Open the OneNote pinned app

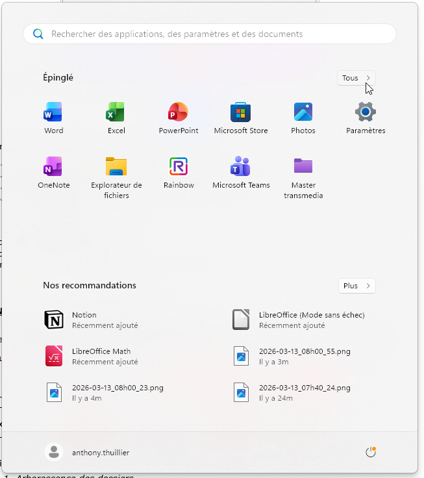click(53, 173)
